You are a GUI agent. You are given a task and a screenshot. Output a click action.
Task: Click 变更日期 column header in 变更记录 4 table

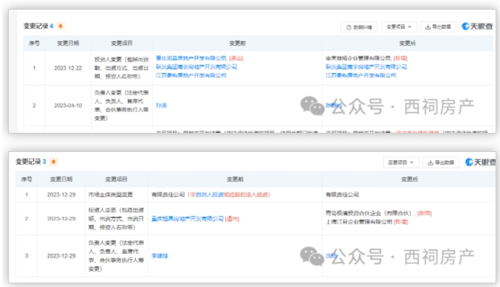point(68,44)
